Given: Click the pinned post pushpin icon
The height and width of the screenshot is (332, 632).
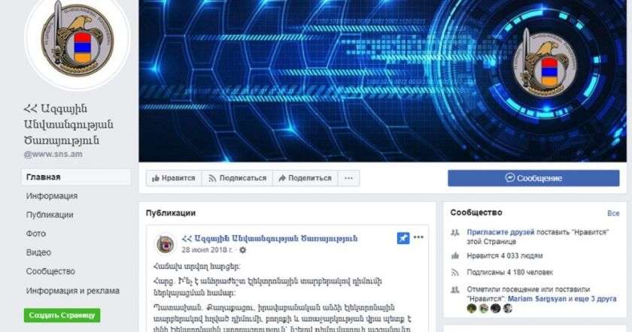Looking at the screenshot, I should [x=403, y=238].
